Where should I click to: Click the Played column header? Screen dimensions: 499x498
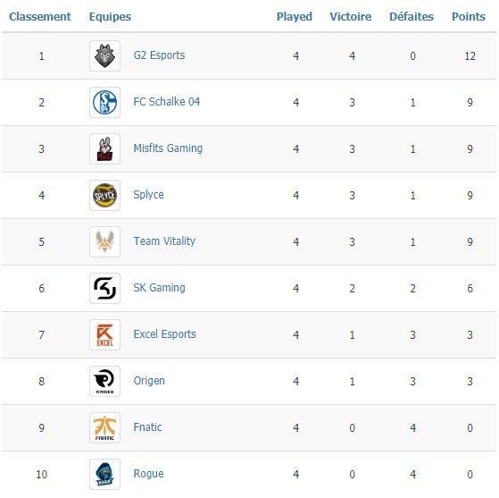point(294,17)
